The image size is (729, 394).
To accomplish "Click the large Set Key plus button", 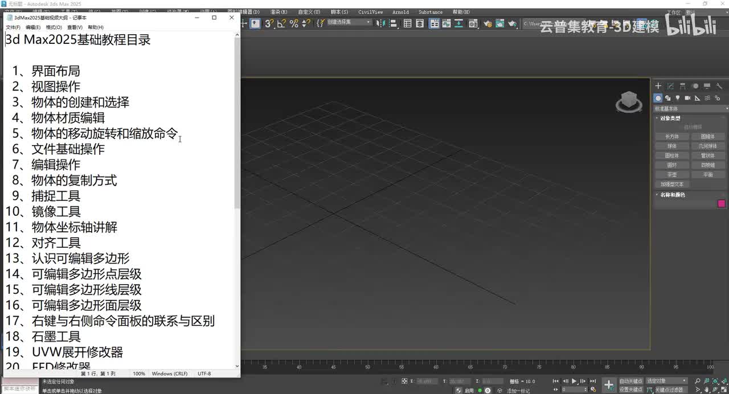I will 609,385.
